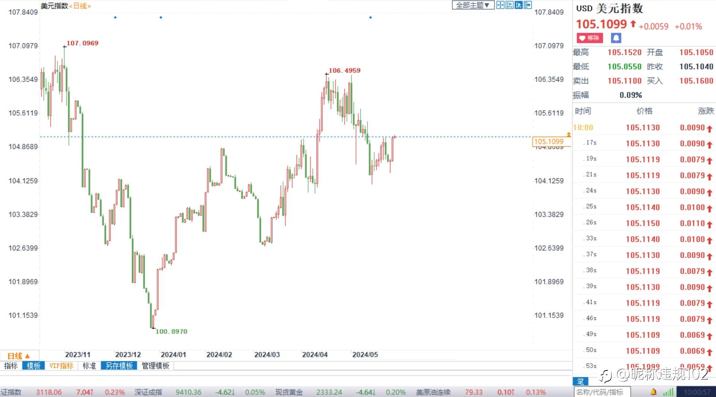Click the highlighted chart playback axis icon
Screen dimensions: 716x397
[x=518, y=5]
